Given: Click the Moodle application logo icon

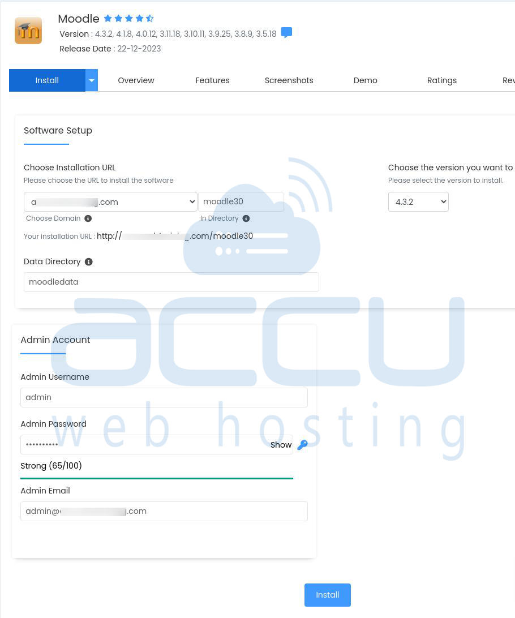Looking at the screenshot, I should [28, 31].
